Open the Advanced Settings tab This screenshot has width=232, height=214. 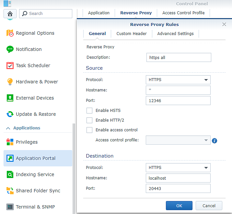175,34
